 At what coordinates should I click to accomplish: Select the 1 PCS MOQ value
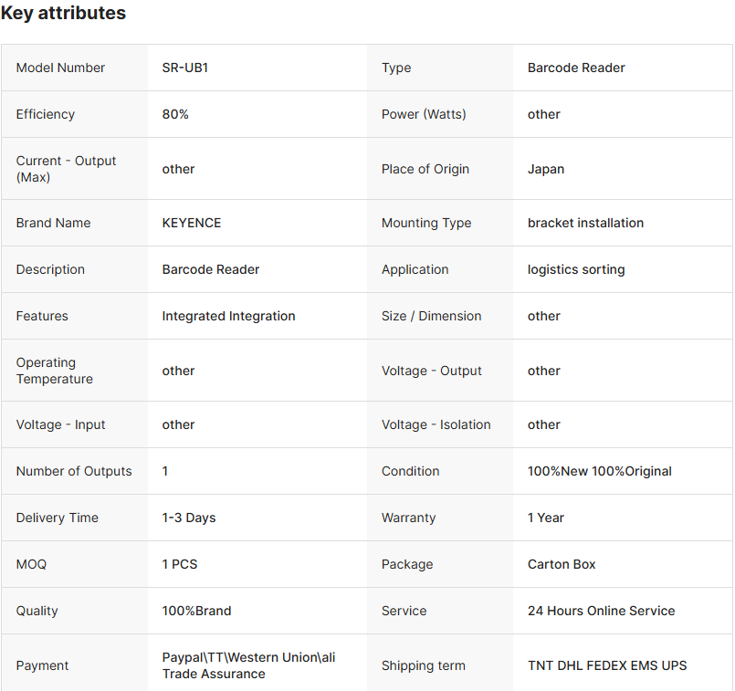(180, 564)
